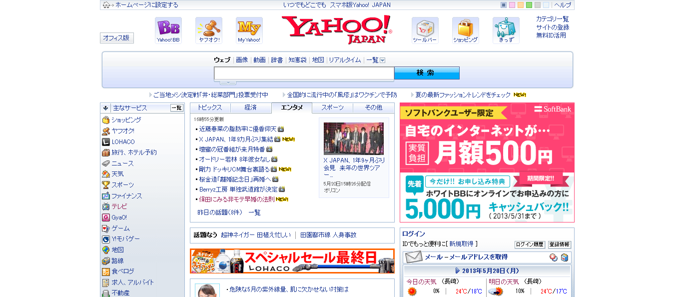
Task: Select the 辞書 search type
Action: pyautogui.click(x=277, y=60)
